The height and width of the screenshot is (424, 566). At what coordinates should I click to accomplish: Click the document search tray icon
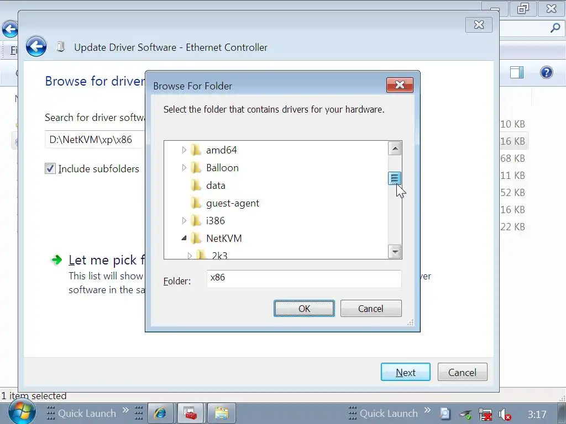pos(446,414)
